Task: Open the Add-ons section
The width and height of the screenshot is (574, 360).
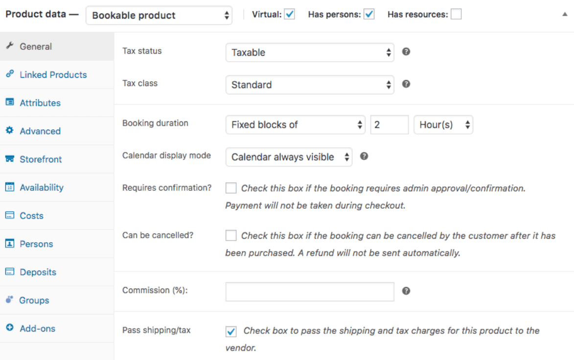Action: (x=37, y=329)
